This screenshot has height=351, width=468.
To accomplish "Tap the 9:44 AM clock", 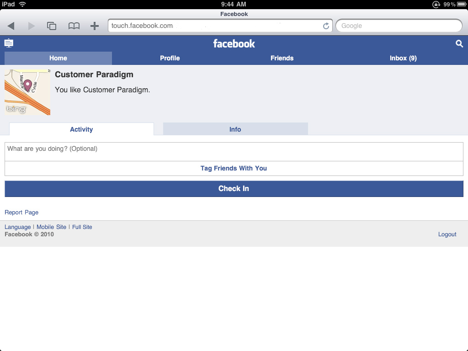I will click(x=234, y=4).
